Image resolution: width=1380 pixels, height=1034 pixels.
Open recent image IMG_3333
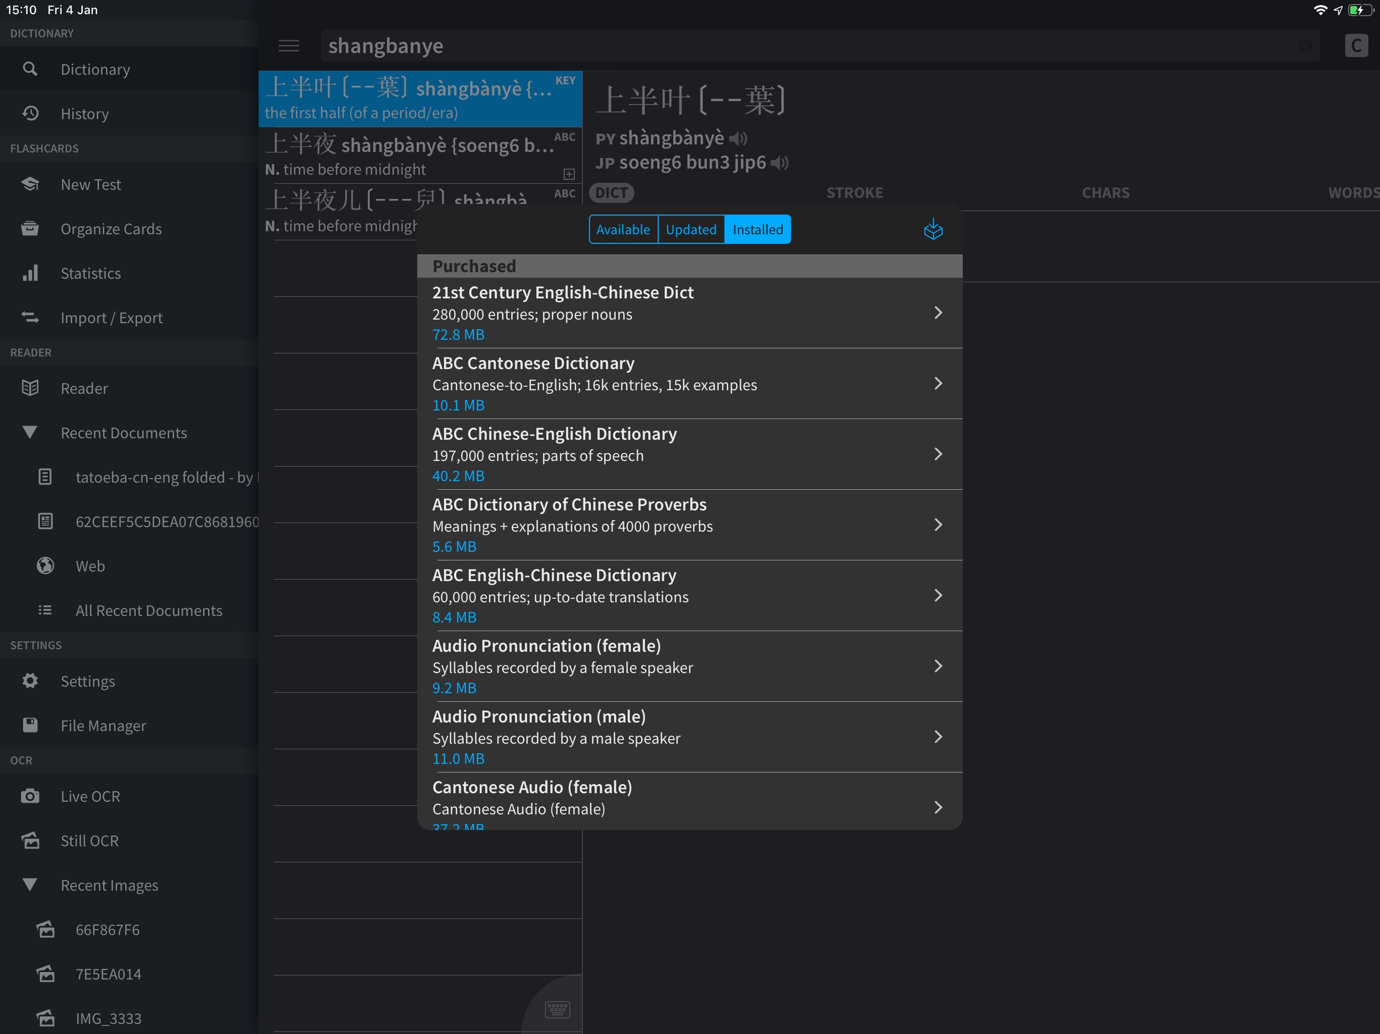tap(129, 1018)
